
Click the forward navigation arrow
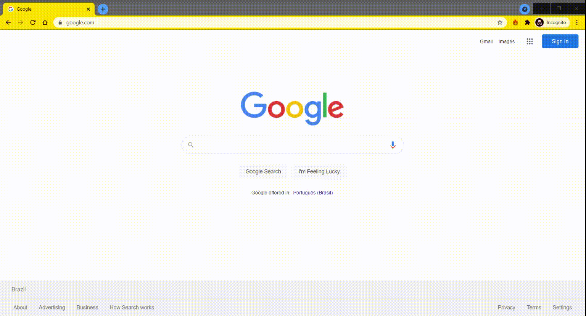[21, 22]
